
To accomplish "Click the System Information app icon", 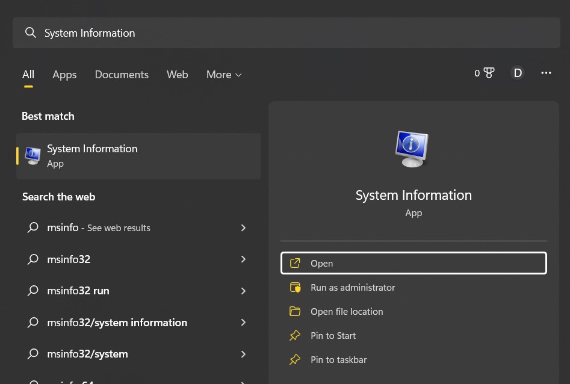I will pos(33,155).
